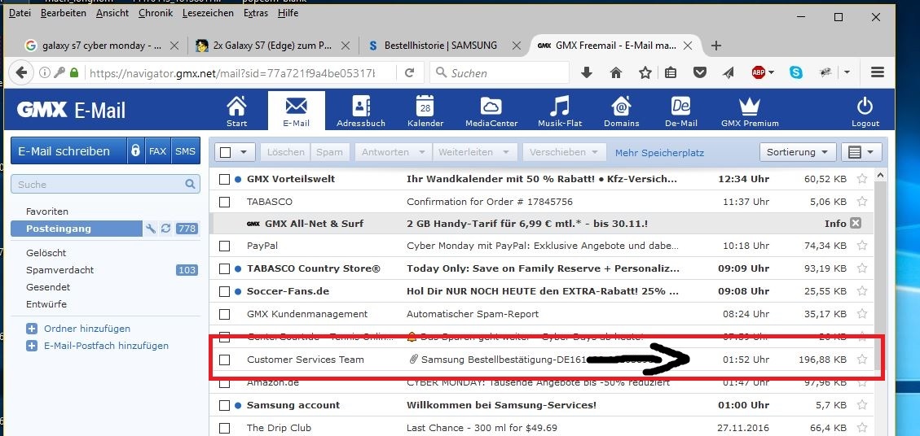Viewport: 920px width, 436px height.
Task: Click the Skype toolbar icon
Action: click(796, 72)
